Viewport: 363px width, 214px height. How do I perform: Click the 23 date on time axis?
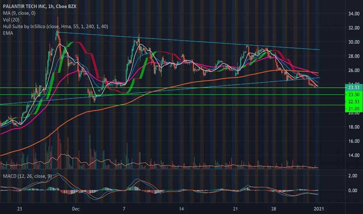pos(19,209)
